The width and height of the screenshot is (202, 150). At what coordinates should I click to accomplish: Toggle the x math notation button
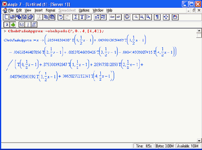(7, 25)
